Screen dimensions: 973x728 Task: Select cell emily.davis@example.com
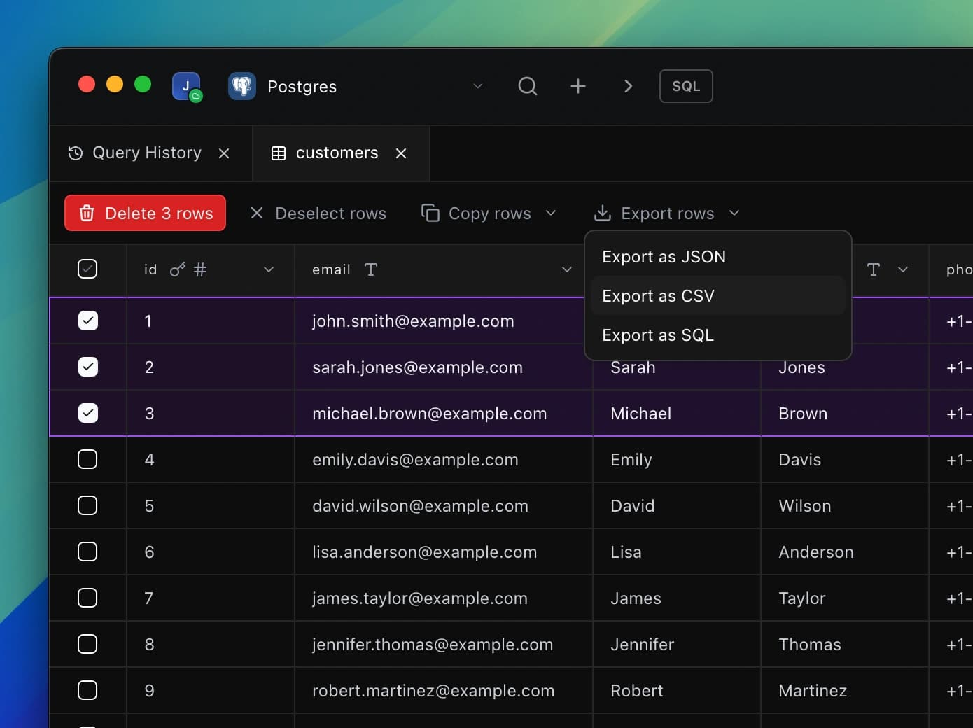point(444,459)
